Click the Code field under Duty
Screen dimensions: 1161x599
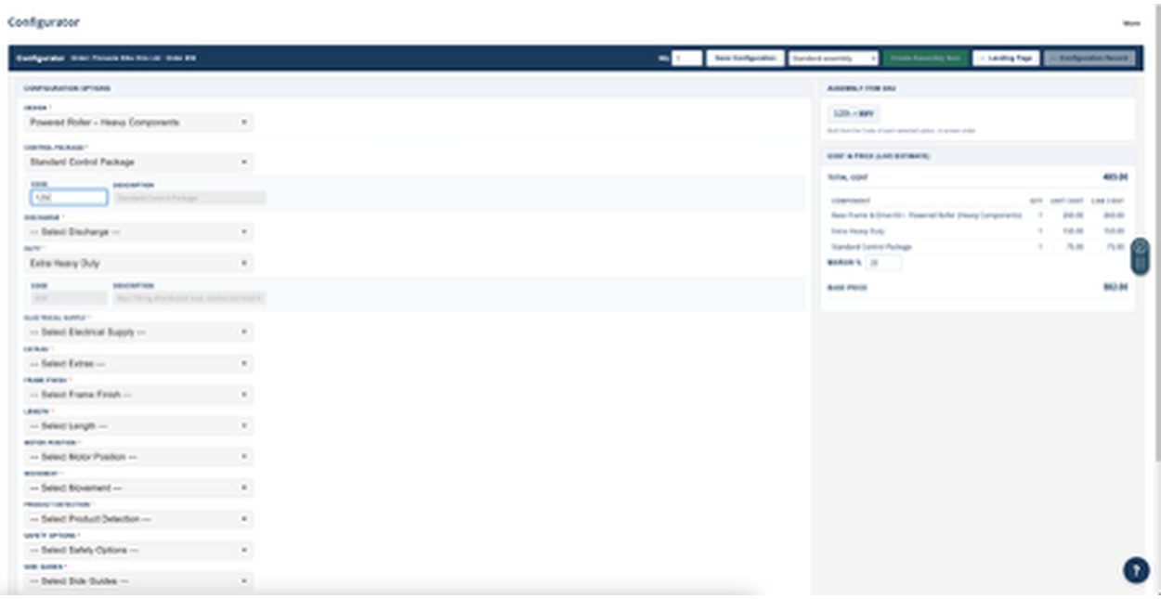click(x=69, y=298)
